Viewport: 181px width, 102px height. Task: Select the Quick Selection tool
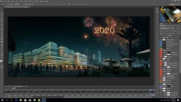click(x=2, y=17)
